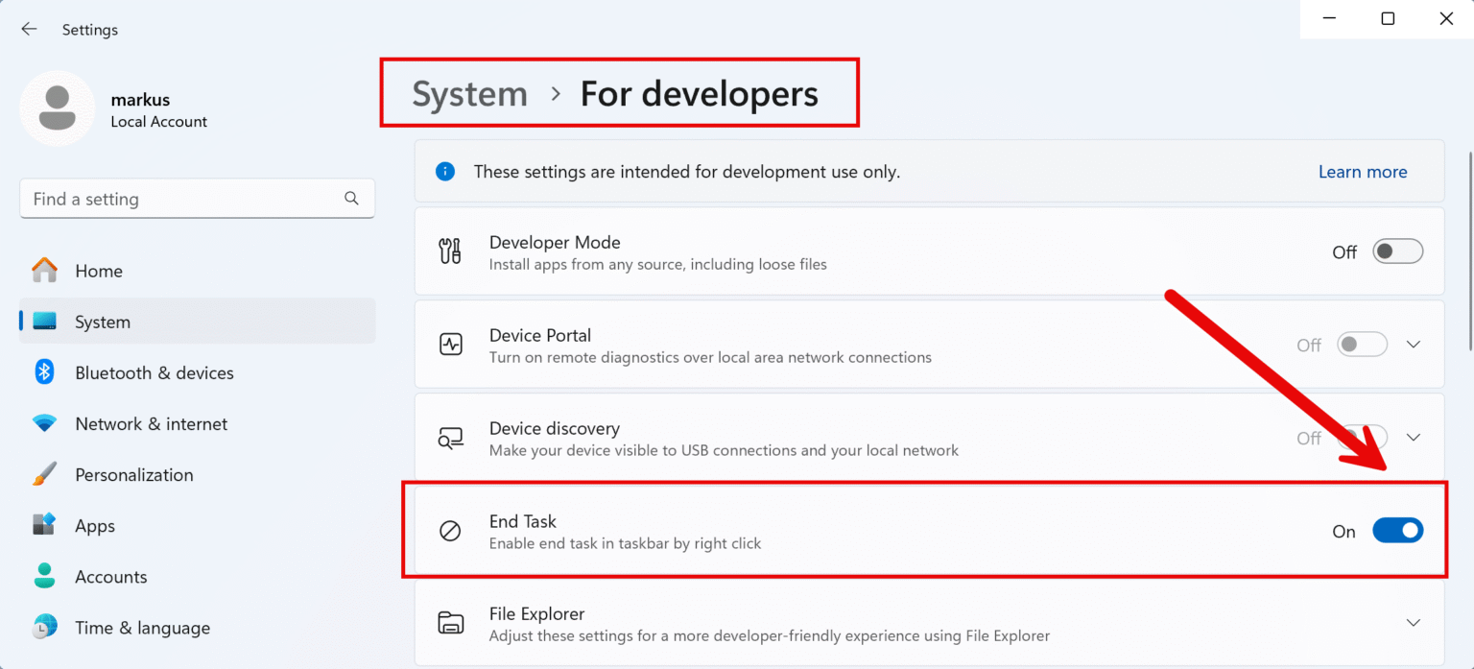Viewport: 1474px width, 669px height.
Task: Open the Learn more link
Action: click(1362, 172)
